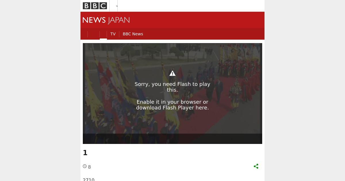Click the '2710' article text
The image size is (345, 181).
click(x=89, y=180)
